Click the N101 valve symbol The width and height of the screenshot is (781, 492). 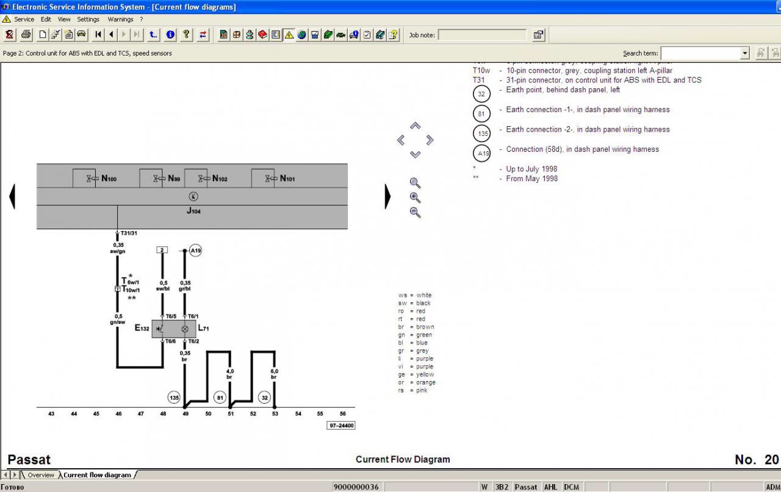272,179
